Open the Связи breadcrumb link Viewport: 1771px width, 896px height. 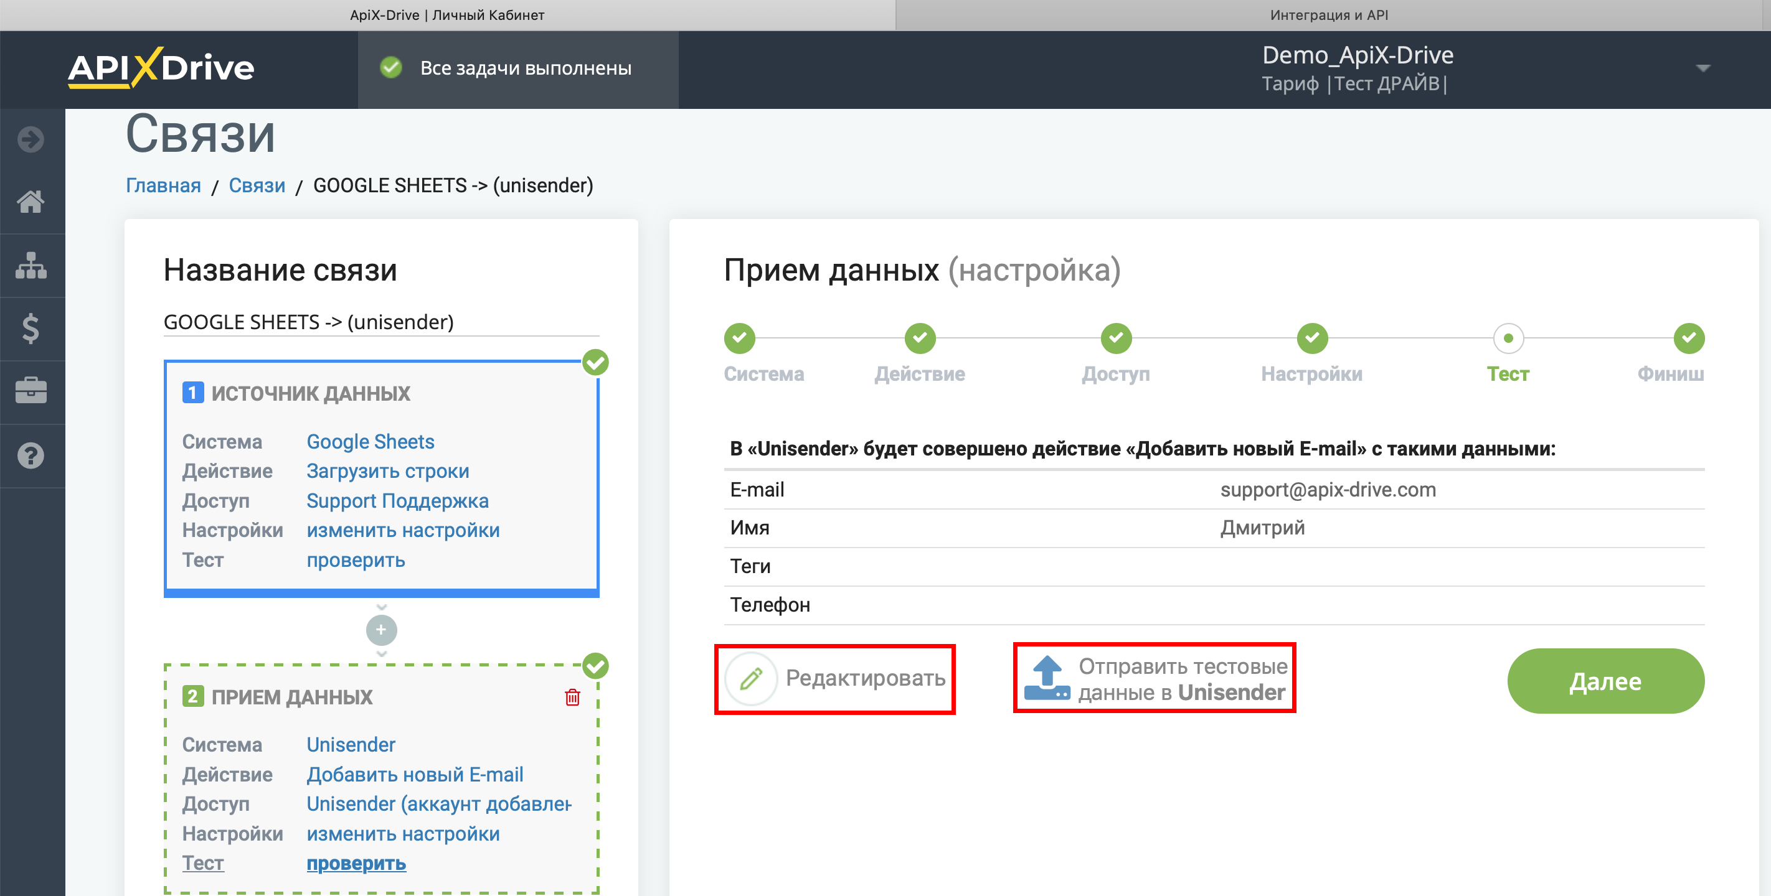point(257,185)
